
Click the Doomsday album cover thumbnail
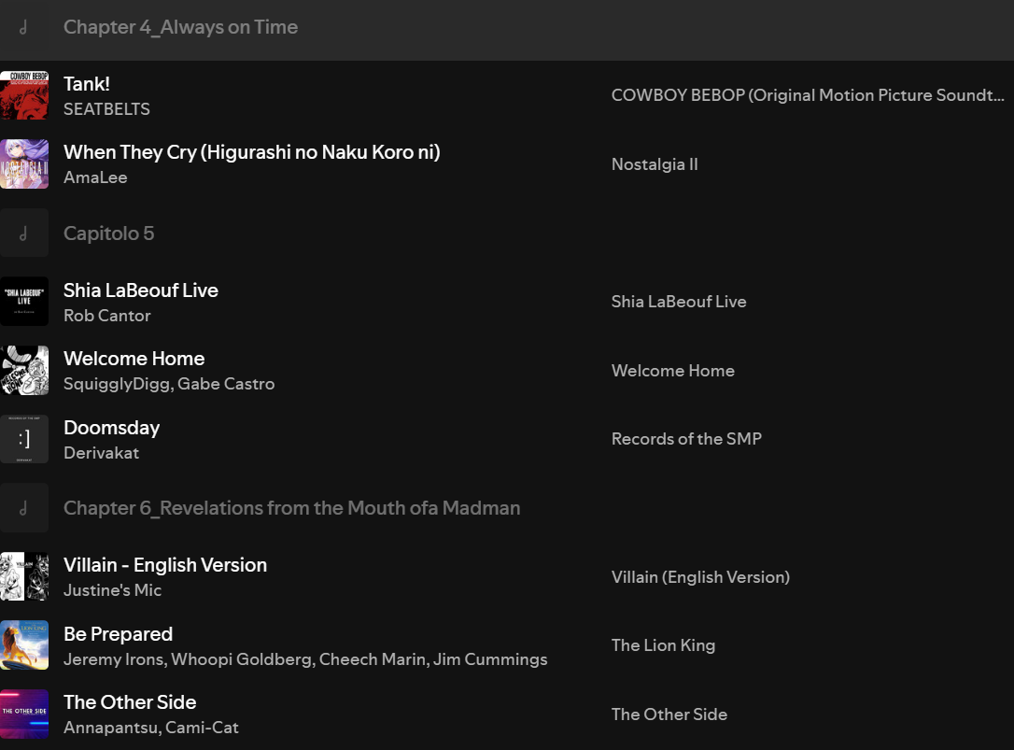tap(24, 439)
